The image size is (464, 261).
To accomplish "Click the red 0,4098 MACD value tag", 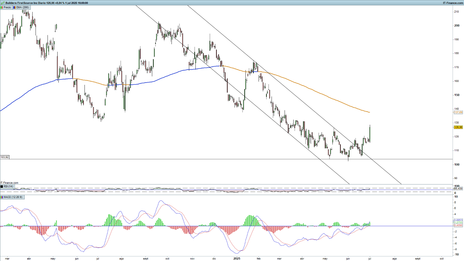I will pos(458,225).
